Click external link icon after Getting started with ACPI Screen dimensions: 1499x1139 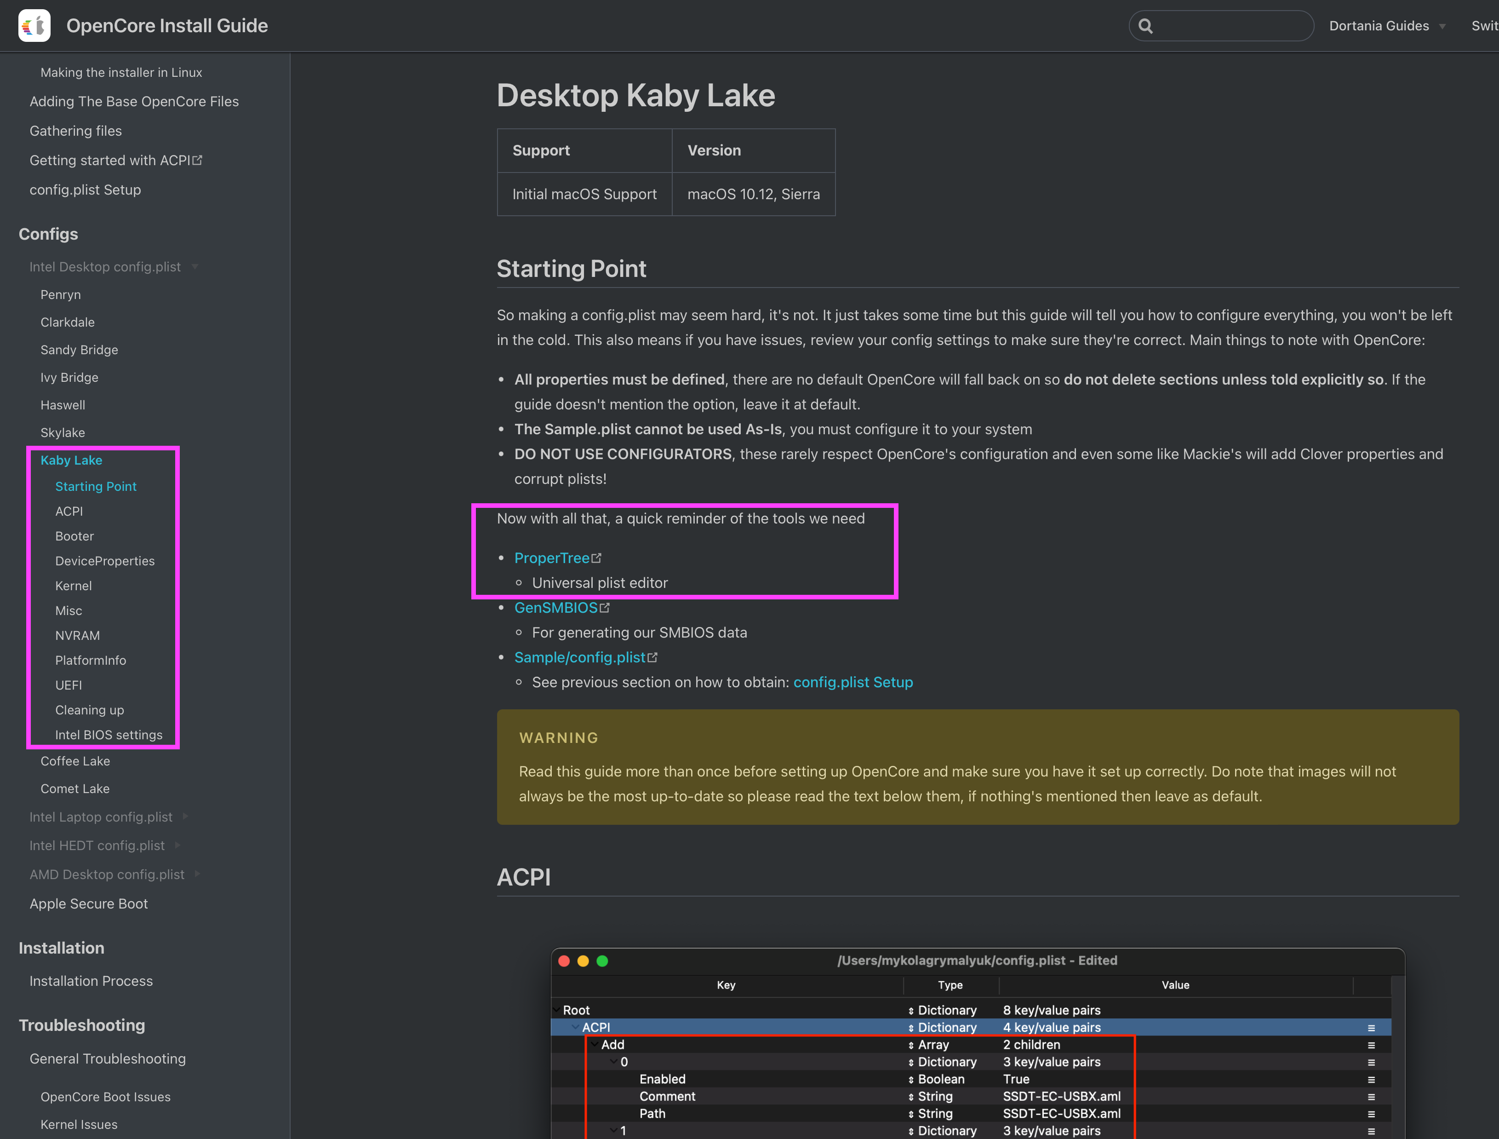pos(197,160)
